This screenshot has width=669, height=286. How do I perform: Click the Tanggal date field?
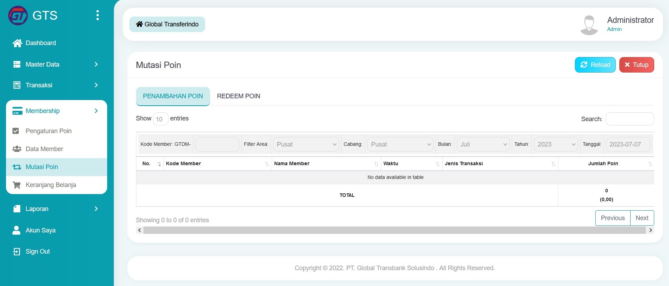pos(628,144)
